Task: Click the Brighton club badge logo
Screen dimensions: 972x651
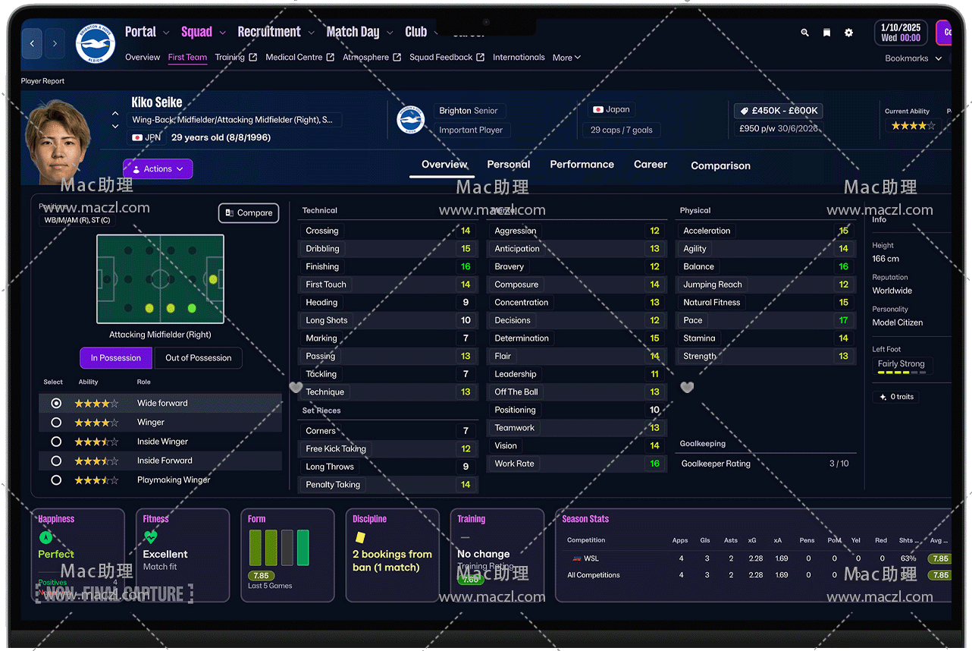Action: (95, 44)
